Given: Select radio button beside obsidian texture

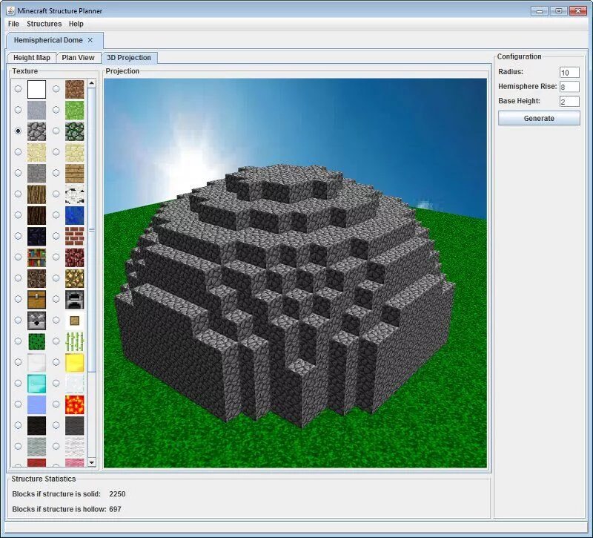Looking at the screenshot, I should click(x=18, y=236).
